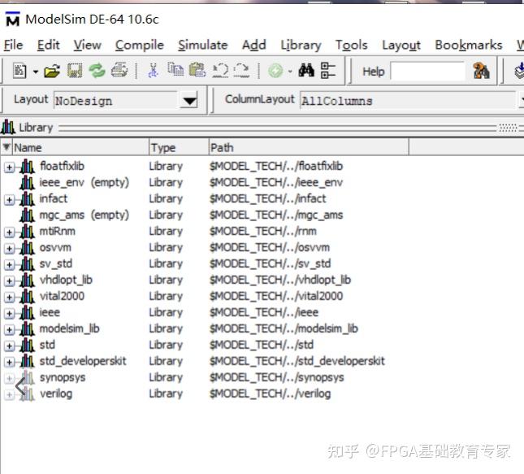Click the green Reload icon
524x474 pixels.
pyautogui.click(x=97, y=71)
